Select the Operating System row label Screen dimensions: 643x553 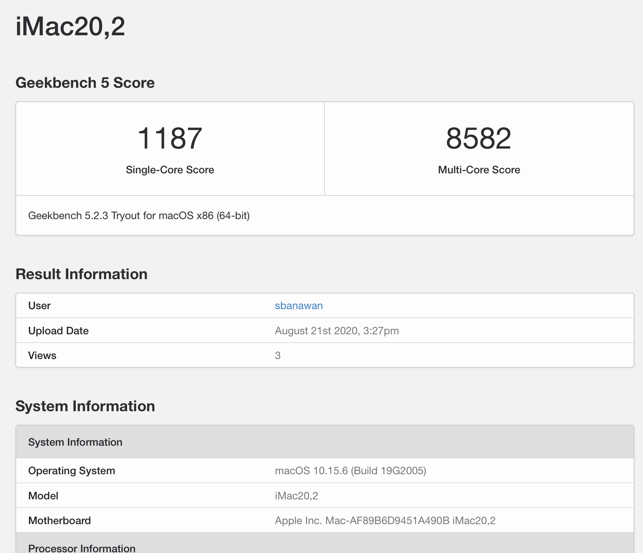(72, 471)
